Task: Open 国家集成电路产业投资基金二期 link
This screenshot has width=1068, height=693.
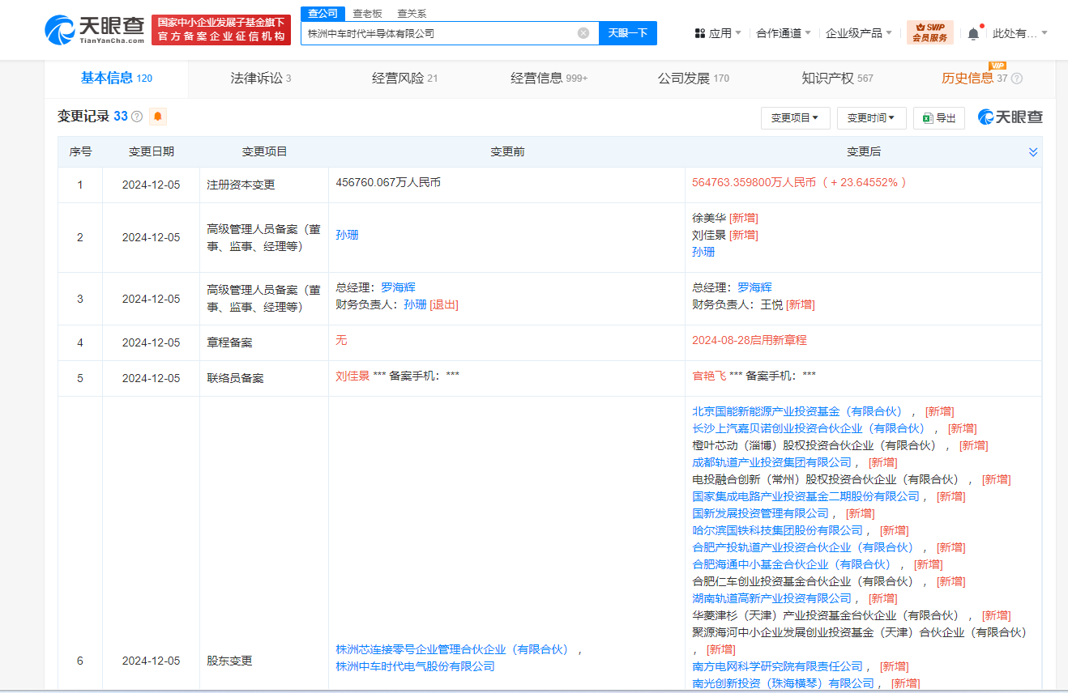Action: coord(805,496)
